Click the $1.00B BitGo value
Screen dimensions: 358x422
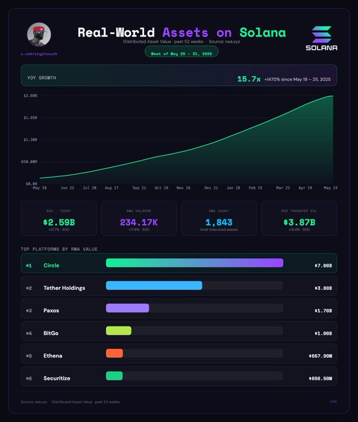[323, 333]
